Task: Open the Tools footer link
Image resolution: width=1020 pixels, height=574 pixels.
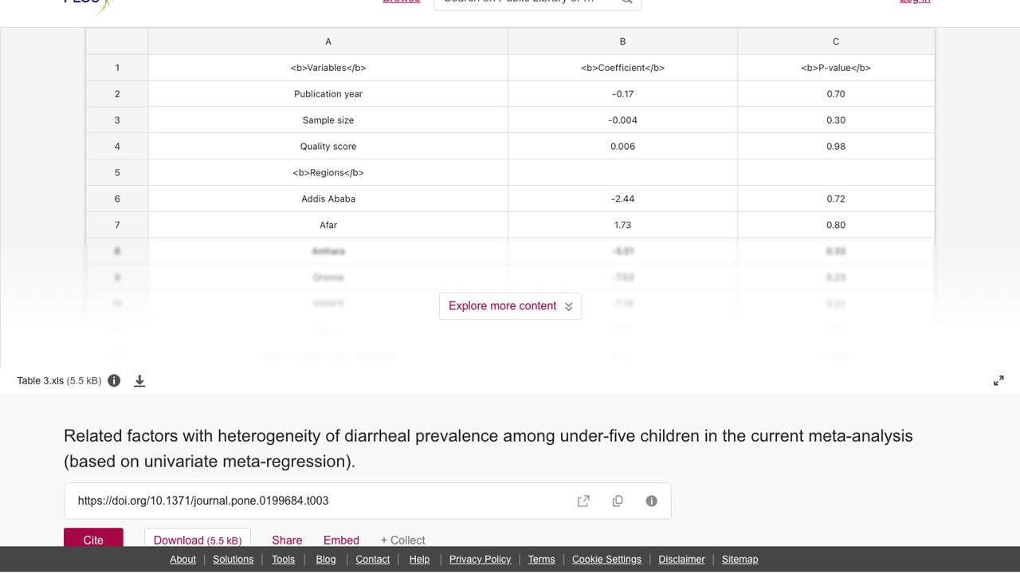Action: tap(283, 560)
